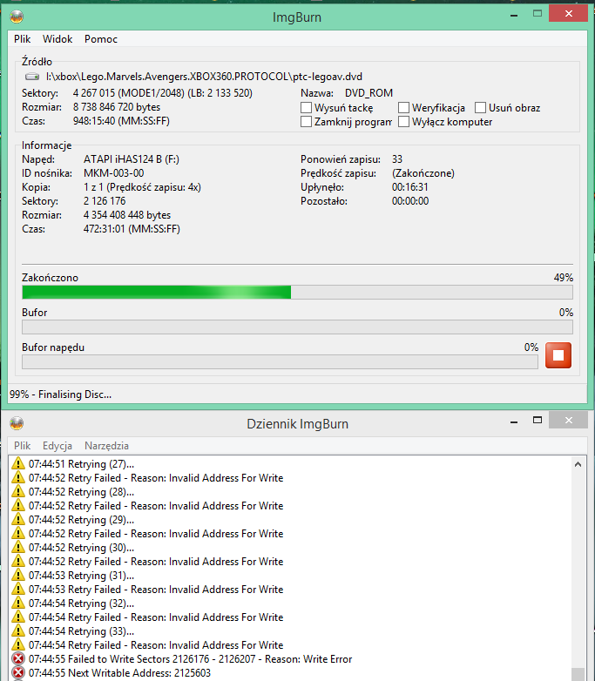Image resolution: width=595 pixels, height=681 pixels.
Task: Open the Narzędzia menu in the log window
Action: click(106, 446)
